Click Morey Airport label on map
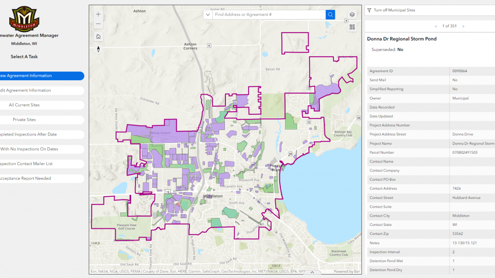Image resolution: width=495 pixels, height=278 pixels. point(160,133)
